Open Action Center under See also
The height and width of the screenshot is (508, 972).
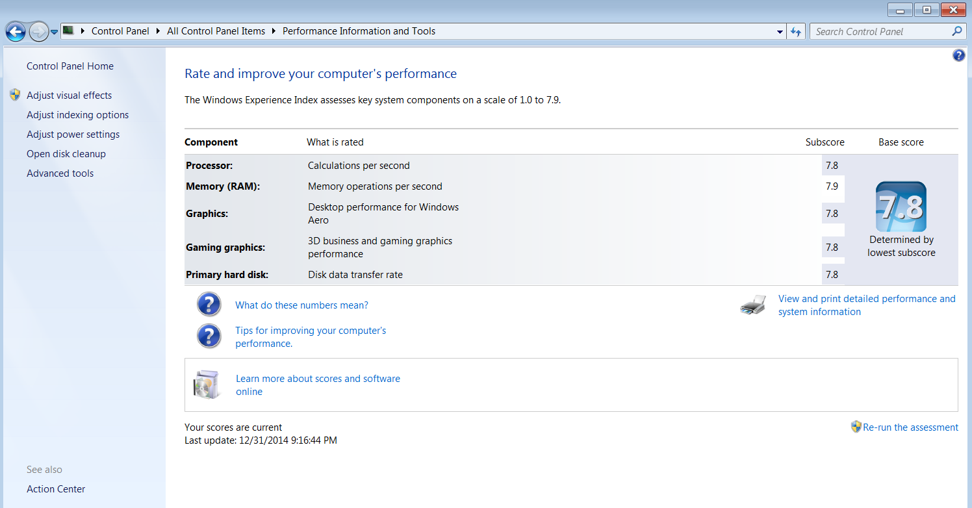point(56,489)
